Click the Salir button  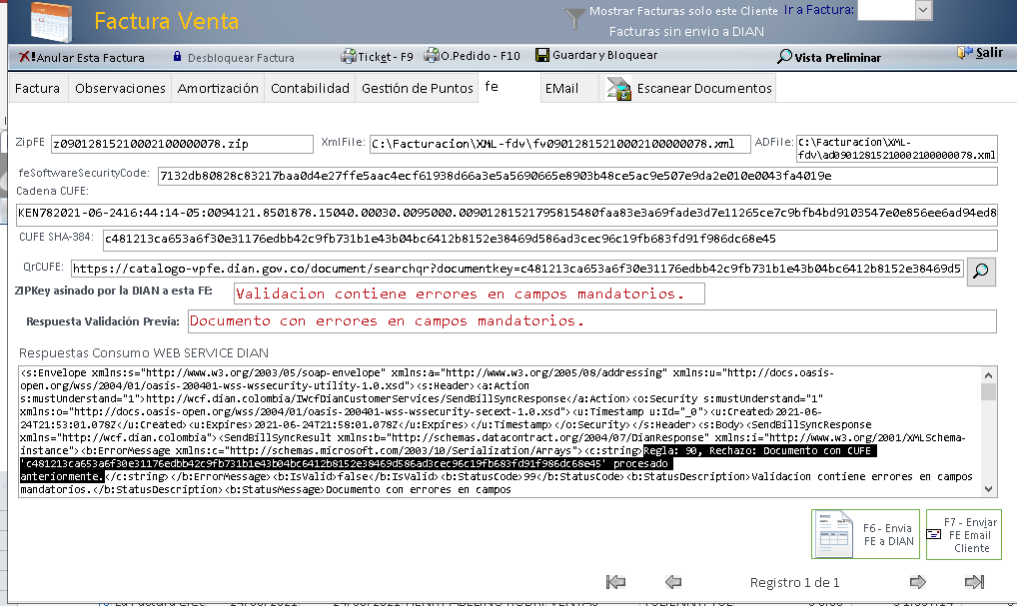980,53
